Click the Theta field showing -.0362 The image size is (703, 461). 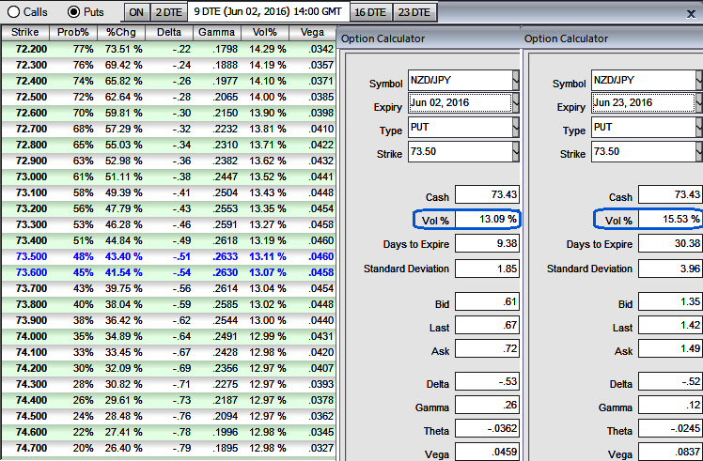[487, 429]
